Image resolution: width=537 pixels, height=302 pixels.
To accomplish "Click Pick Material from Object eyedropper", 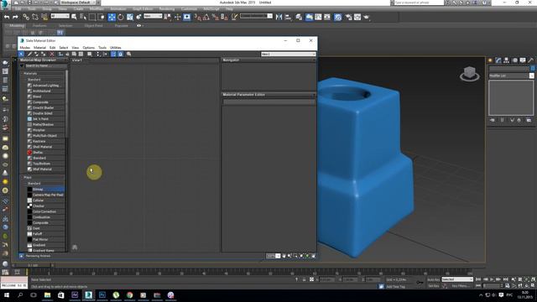I will pyautogui.click(x=30, y=54).
